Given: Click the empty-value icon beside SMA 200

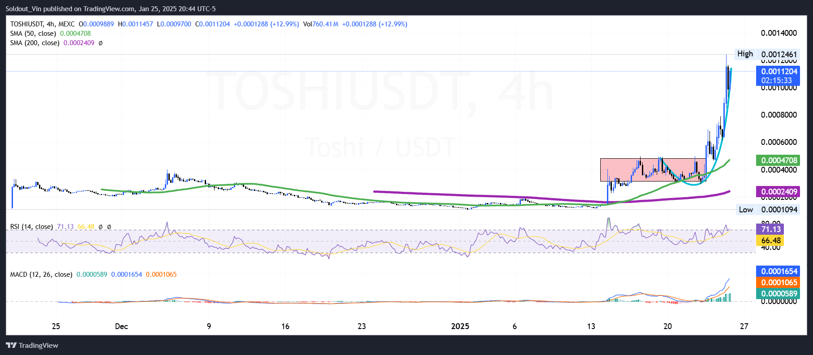Looking at the screenshot, I should pos(100,43).
